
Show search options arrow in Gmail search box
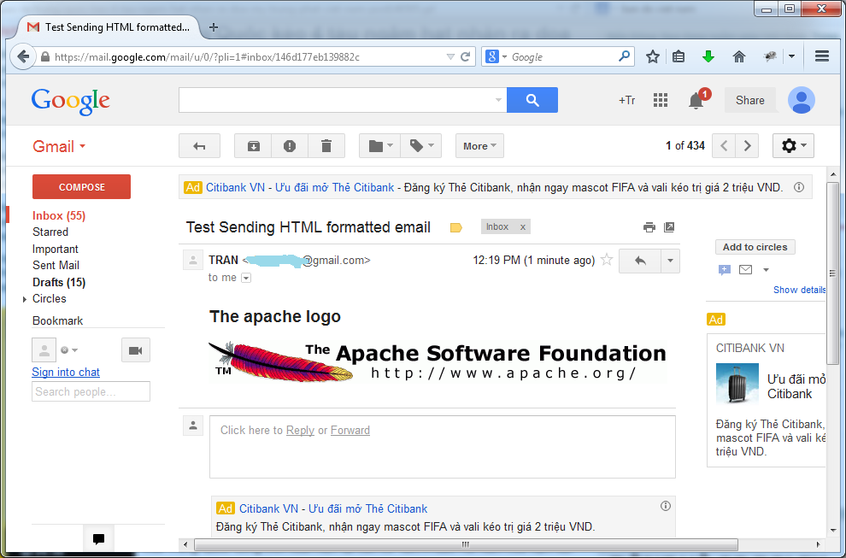498,100
